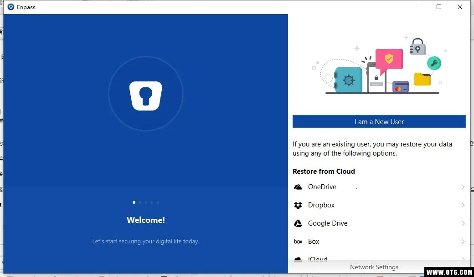
Task: Expand Google Drive row using right arrow
Action: [x=463, y=223]
